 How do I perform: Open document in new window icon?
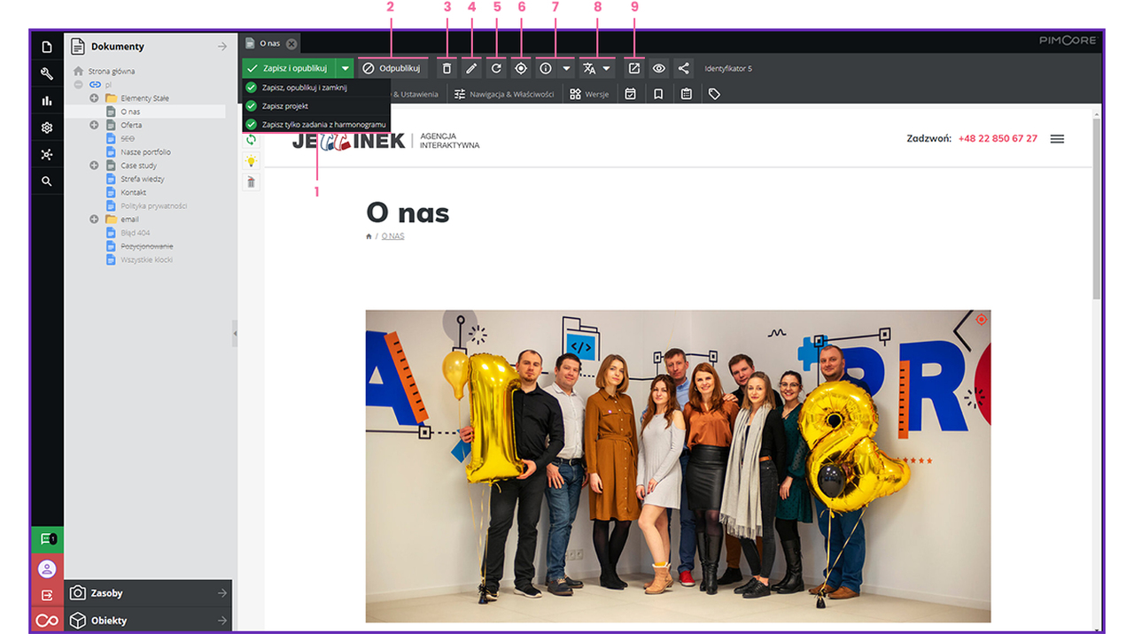(634, 68)
